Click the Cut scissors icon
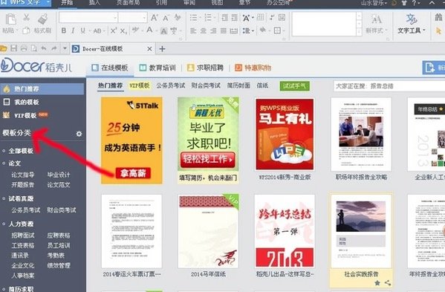445x292 pixels. [x=27, y=18]
